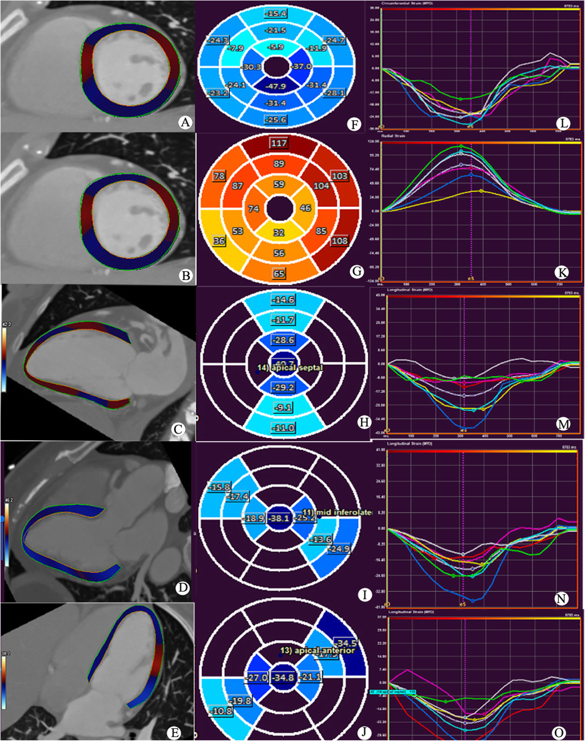Select the -24.3 basal segment value
Screen dimensions: 585x741
pyautogui.click(x=218, y=40)
